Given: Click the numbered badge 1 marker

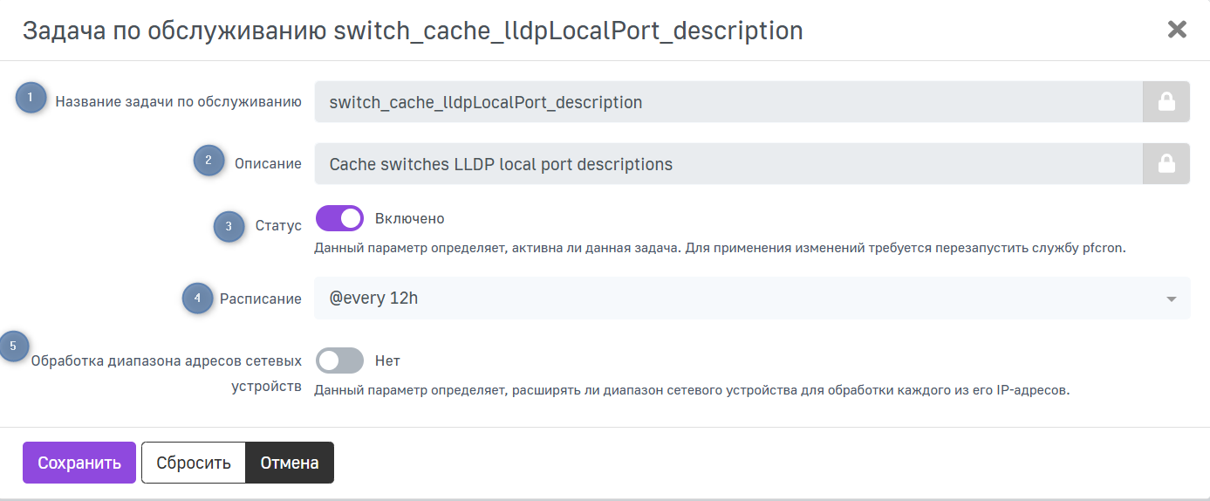Looking at the screenshot, I should click(x=31, y=99).
